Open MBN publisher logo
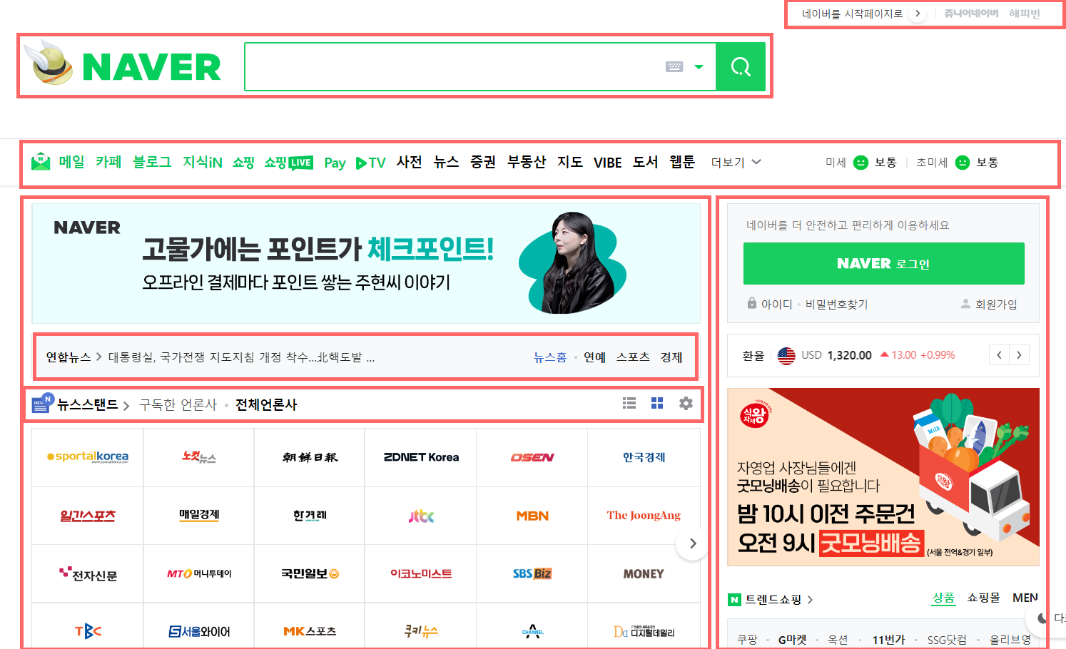Image resolution: width=1066 pixels, height=649 pixels. tap(532, 516)
